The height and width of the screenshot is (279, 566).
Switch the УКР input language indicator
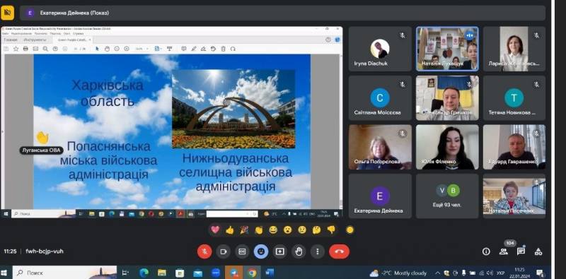coord(500,273)
